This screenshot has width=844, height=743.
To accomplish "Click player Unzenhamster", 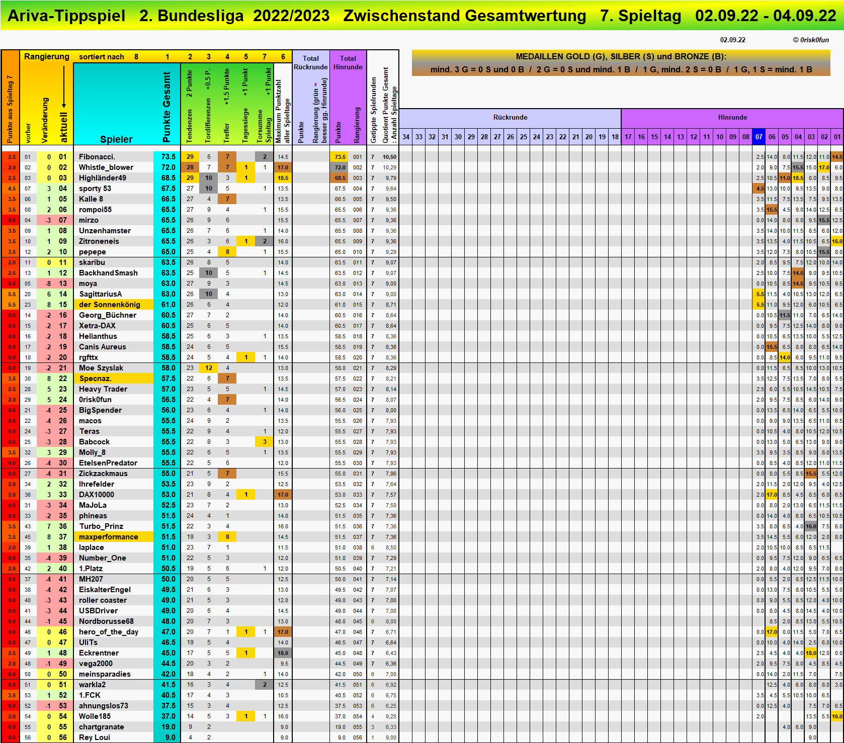I will (x=105, y=231).
